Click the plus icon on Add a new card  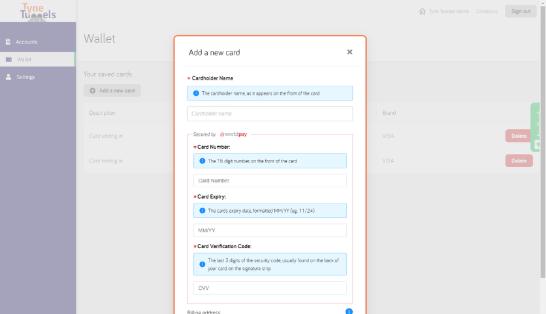click(92, 91)
